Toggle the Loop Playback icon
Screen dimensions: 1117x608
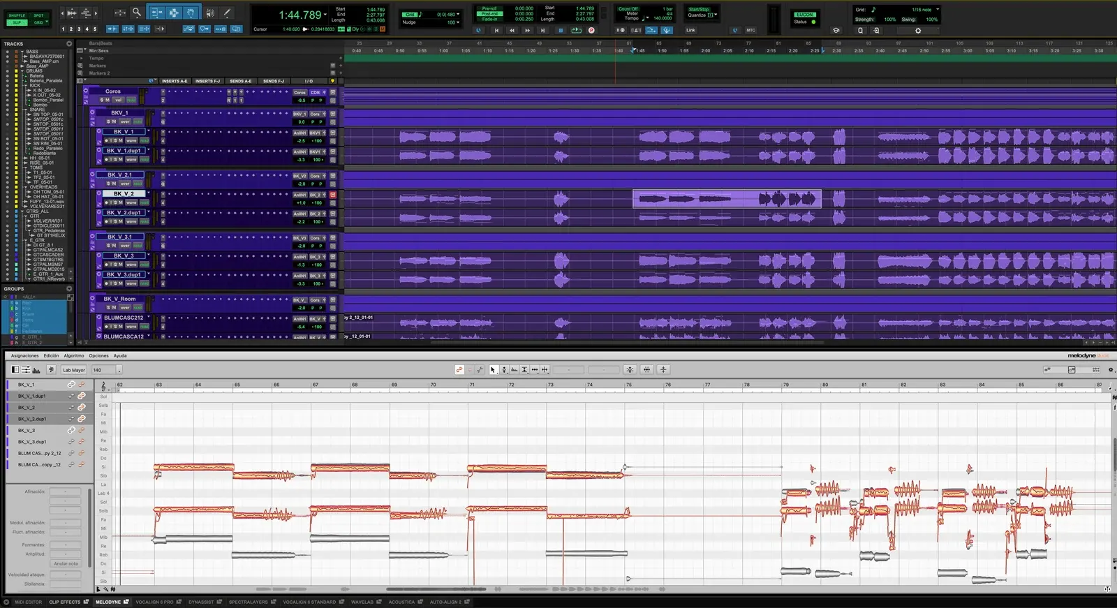click(576, 30)
